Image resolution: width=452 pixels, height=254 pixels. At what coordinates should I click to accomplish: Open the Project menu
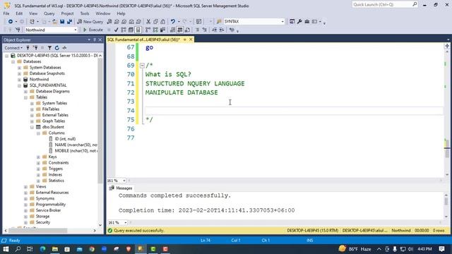click(67, 13)
